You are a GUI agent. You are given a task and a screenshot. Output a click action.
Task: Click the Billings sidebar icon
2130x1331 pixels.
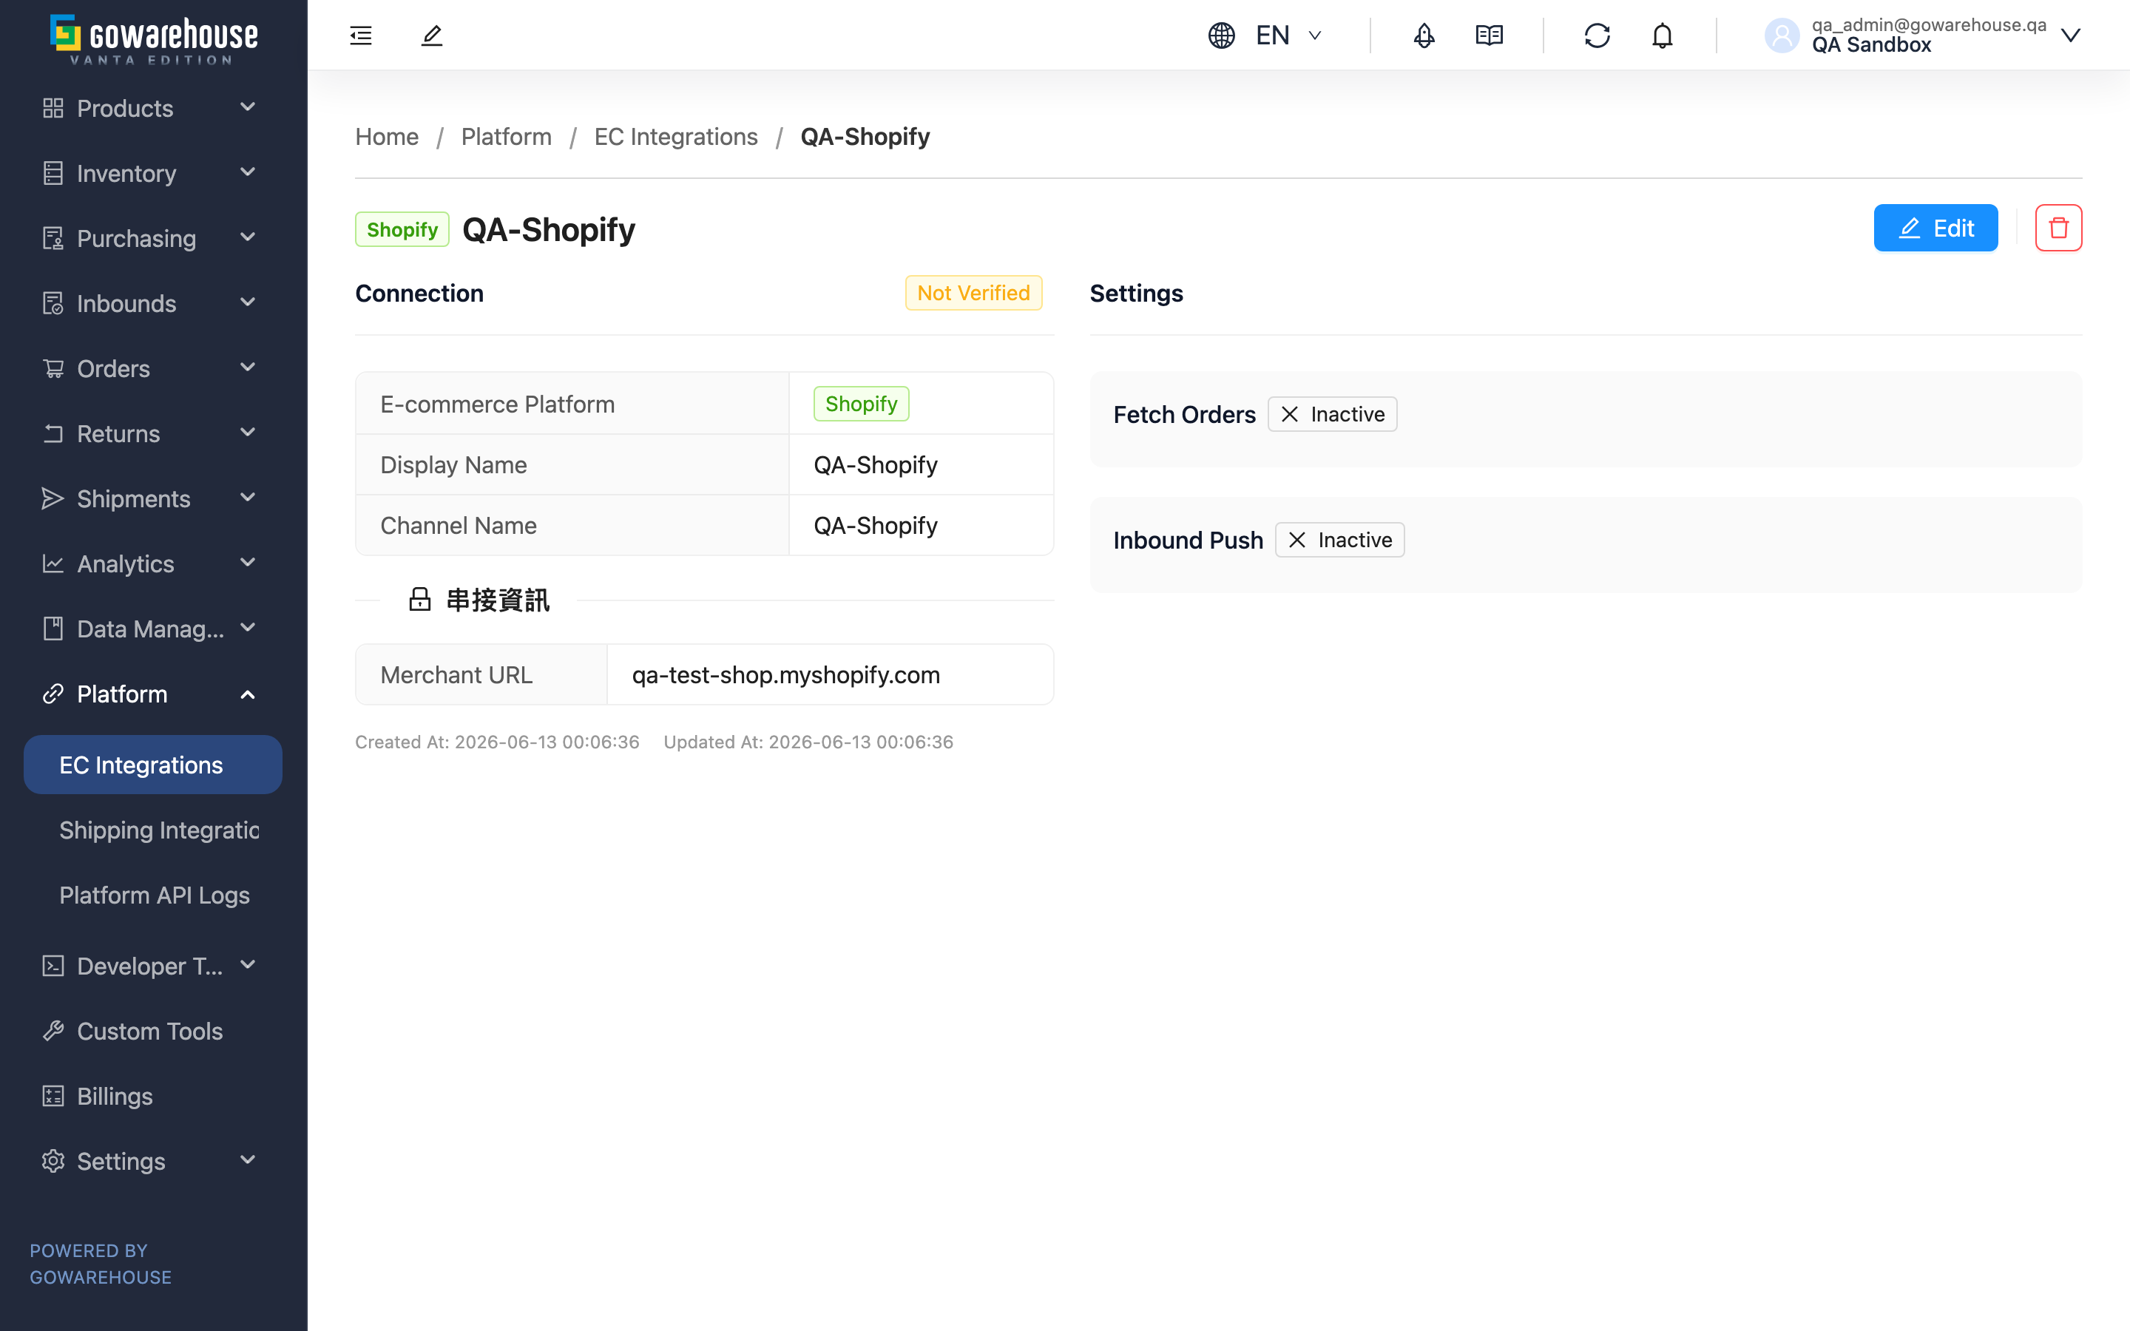(x=53, y=1096)
